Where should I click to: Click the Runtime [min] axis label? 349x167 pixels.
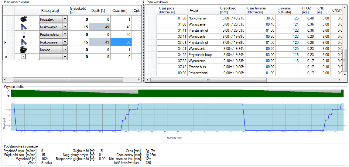pyautogui.click(x=175, y=138)
